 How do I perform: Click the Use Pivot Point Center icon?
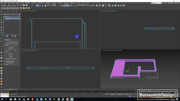click(x=55, y=5)
